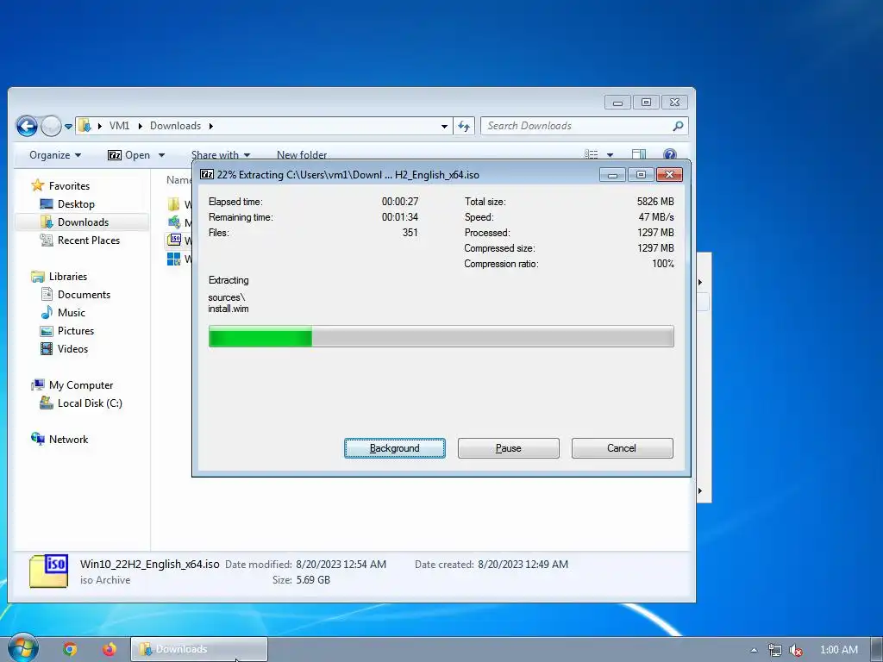Image resolution: width=883 pixels, height=662 pixels.
Task: Click the 7z icon in dialog title bar
Action: [x=207, y=174]
